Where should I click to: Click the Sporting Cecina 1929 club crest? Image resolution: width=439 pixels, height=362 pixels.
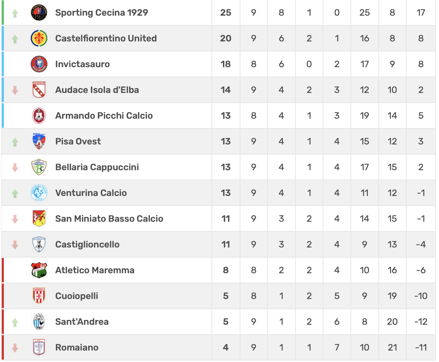(x=39, y=13)
